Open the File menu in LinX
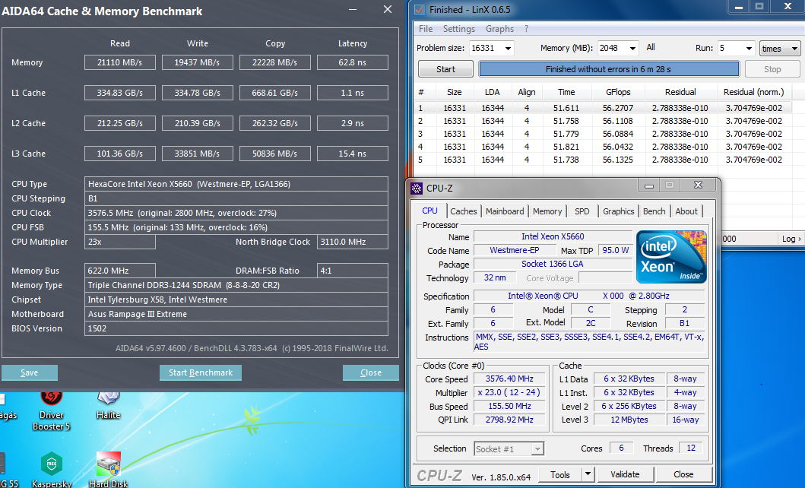 tap(426, 29)
